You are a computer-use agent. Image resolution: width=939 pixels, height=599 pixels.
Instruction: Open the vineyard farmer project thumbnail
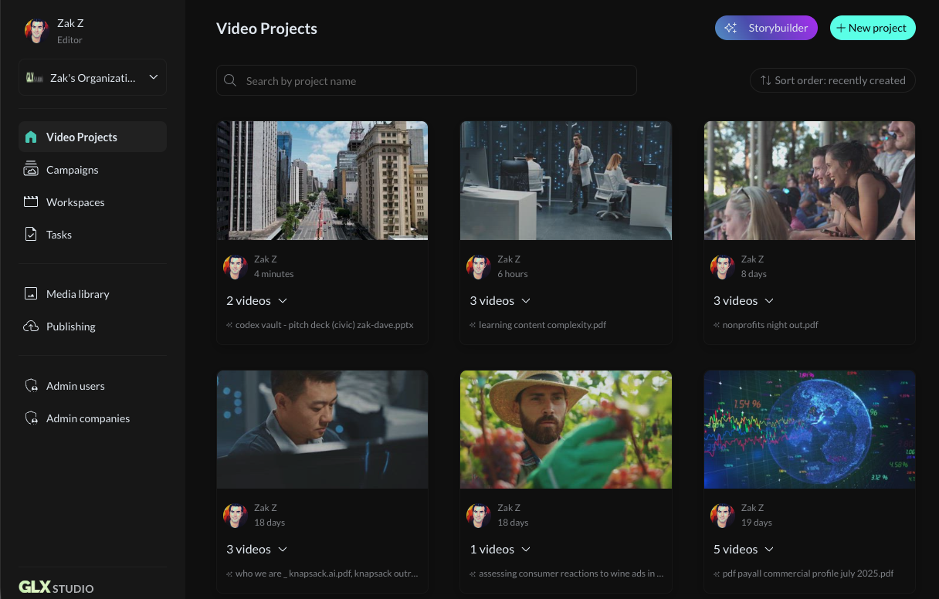point(565,429)
